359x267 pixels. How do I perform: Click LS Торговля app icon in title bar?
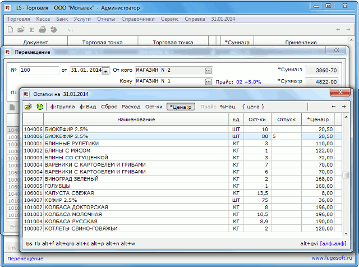tap(8, 7)
